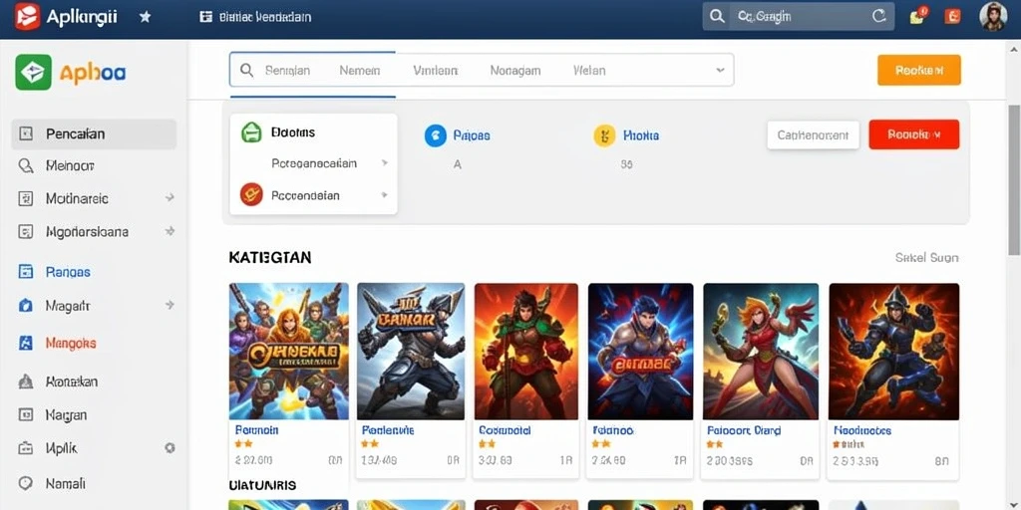Screen dimensions: 1021x510
Task: Select the Senalan tab
Action: point(287,71)
